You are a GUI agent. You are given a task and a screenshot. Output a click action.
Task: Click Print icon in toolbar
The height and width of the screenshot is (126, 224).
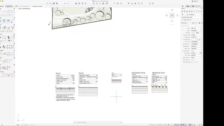click(x=76, y=3)
